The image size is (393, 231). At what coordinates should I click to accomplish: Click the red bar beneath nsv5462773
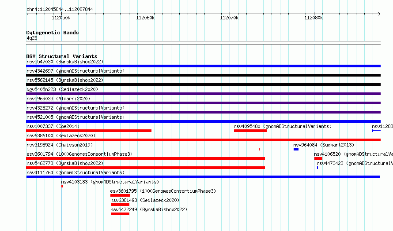146,168
